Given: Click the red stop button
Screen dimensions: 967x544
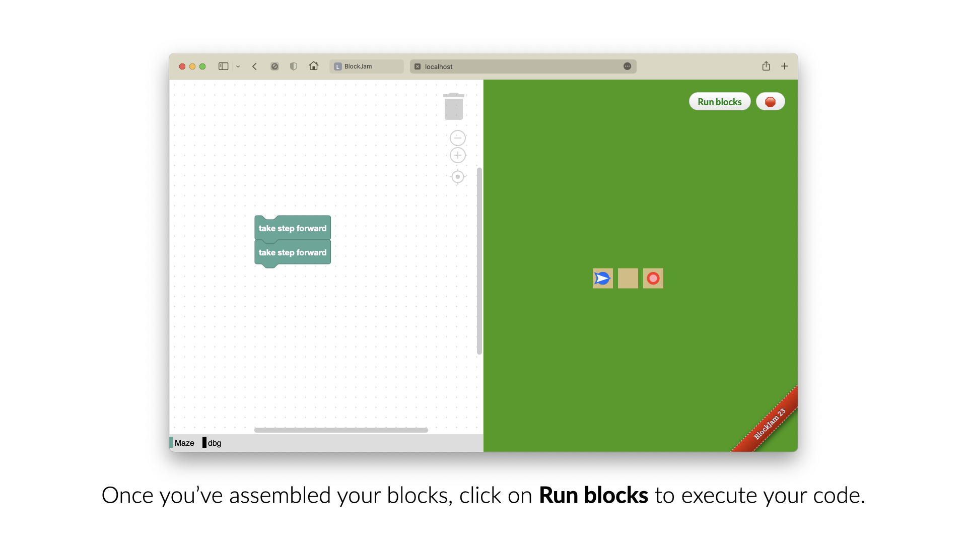Looking at the screenshot, I should click(770, 102).
